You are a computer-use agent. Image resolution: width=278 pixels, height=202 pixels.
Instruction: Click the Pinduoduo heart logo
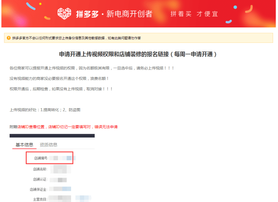click(x=64, y=14)
